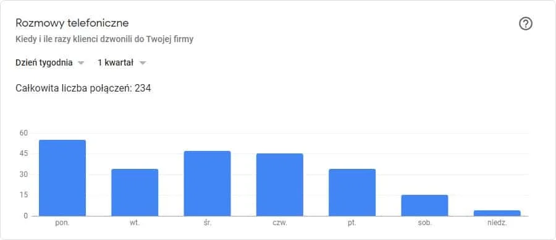Click the subtitle about klienci dzwonili
This screenshot has height=240, width=556.
click(104, 40)
